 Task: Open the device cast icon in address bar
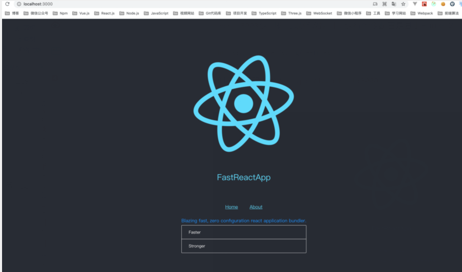pyautogui.click(x=375, y=4)
